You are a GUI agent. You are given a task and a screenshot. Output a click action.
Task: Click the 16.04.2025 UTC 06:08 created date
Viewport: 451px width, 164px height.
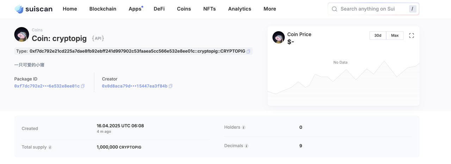pyautogui.click(x=120, y=126)
